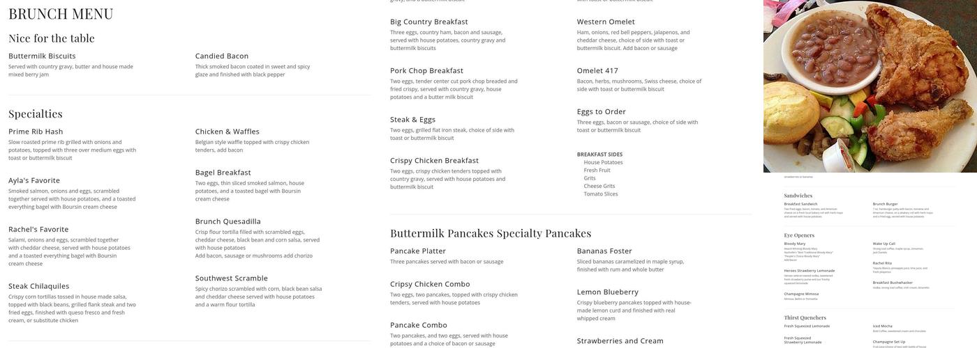Click the Lemon Blueberry pancakes title
The height and width of the screenshot is (348, 977).
pos(608,292)
